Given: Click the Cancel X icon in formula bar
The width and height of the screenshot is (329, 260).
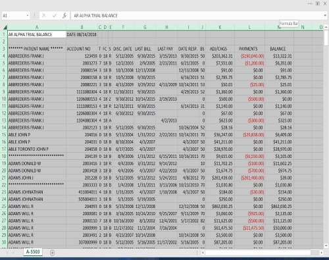Looking at the screenshot, I should point(44,16).
